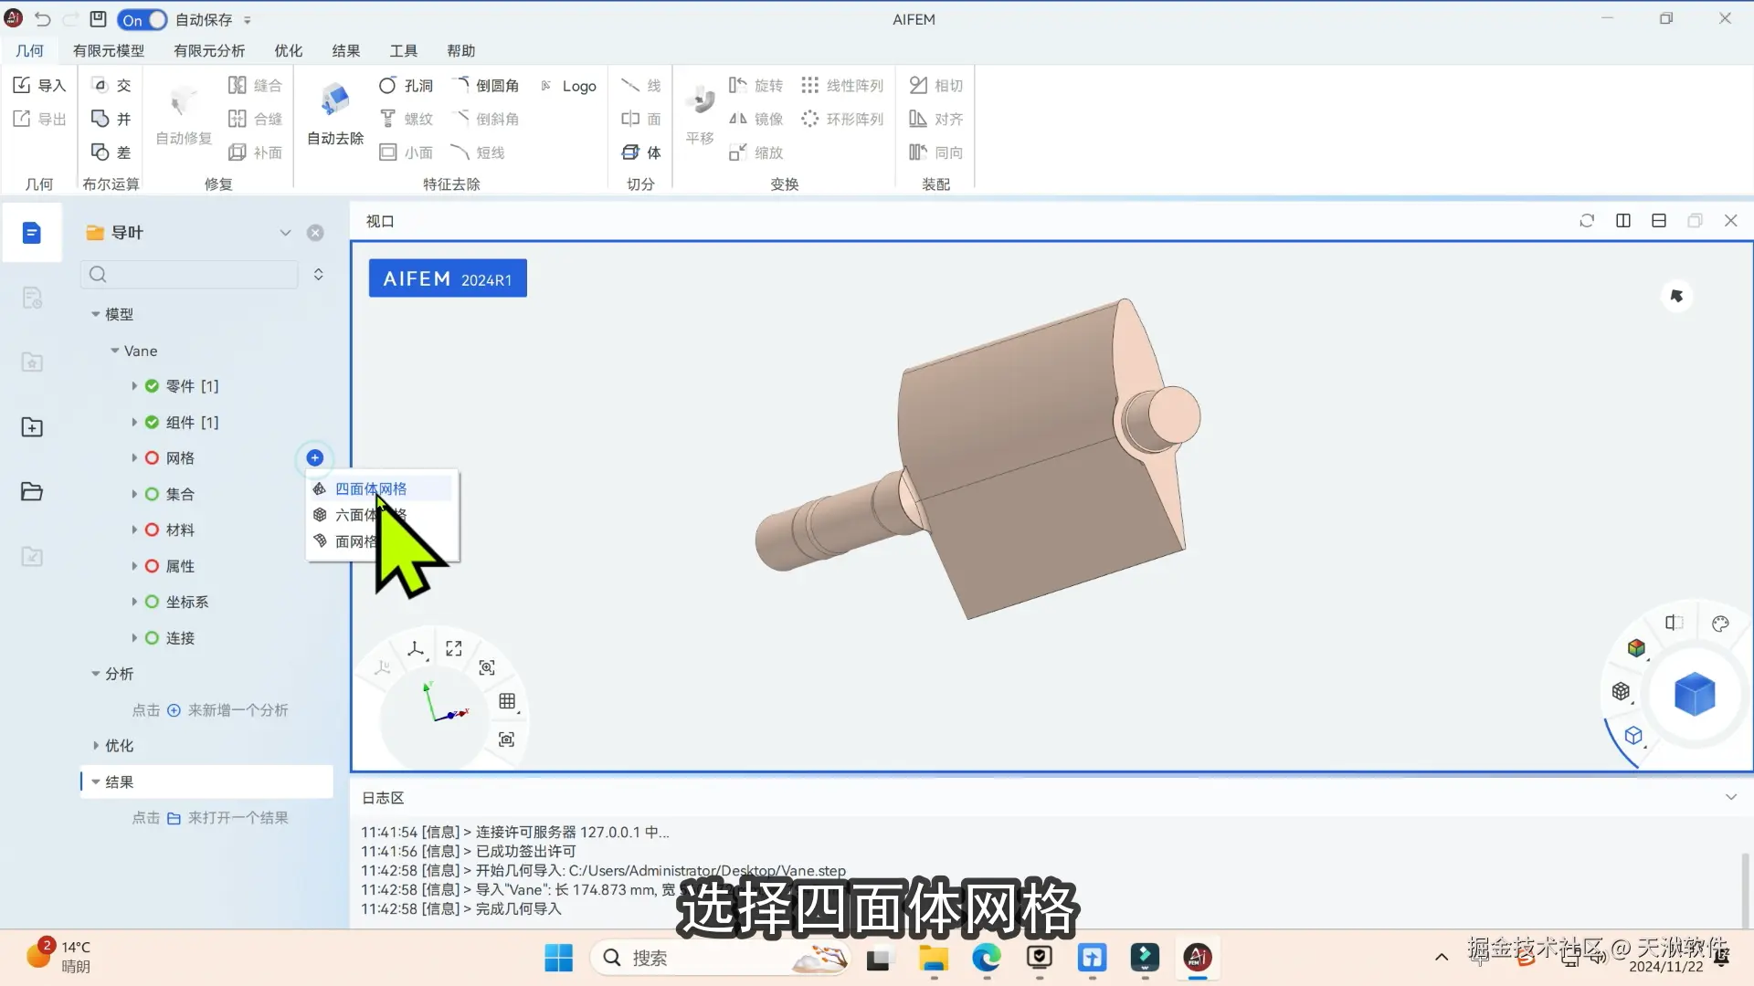Click the AIFEM app icon in taskbar
The height and width of the screenshot is (986, 1754).
pos(1198,958)
